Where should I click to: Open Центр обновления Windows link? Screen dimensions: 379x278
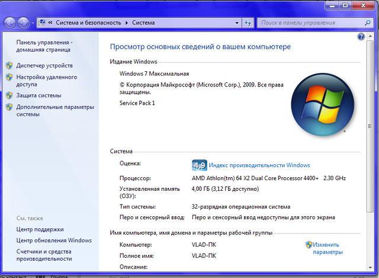point(54,240)
